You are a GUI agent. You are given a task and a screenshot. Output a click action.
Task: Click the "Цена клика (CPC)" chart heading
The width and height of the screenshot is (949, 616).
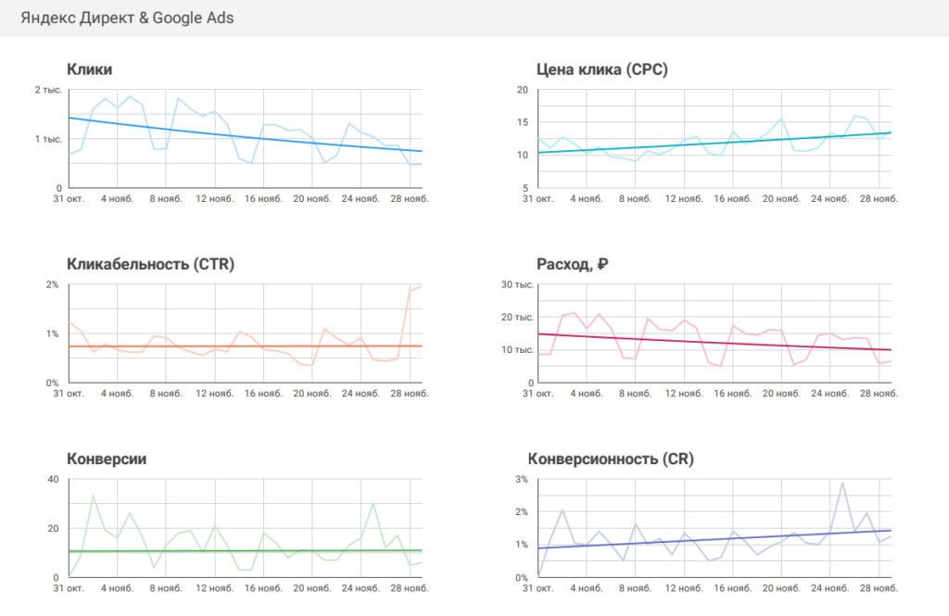pos(602,69)
